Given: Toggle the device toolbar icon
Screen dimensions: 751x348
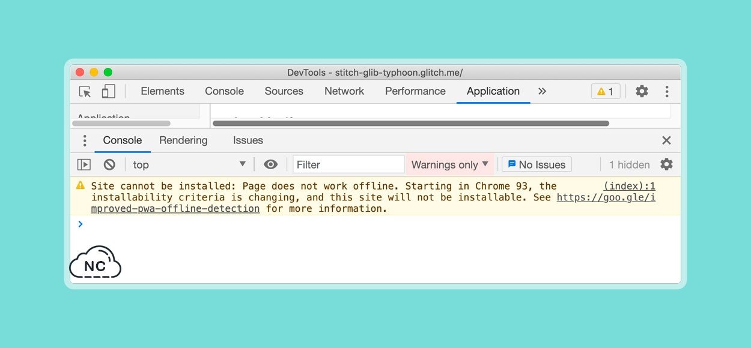Looking at the screenshot, I should (x=108, y=91).
